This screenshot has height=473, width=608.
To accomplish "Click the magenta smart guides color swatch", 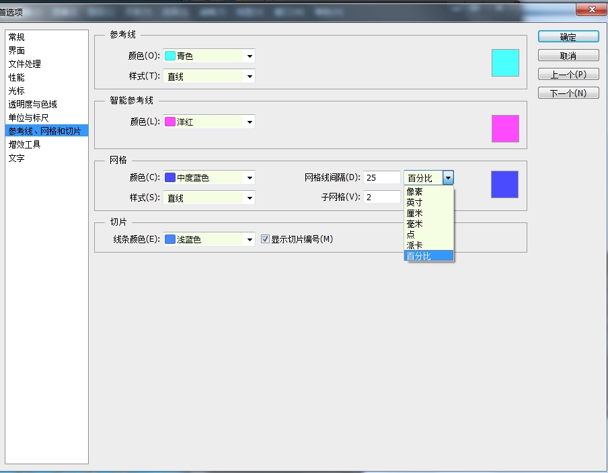I will [x=505, y=128].
